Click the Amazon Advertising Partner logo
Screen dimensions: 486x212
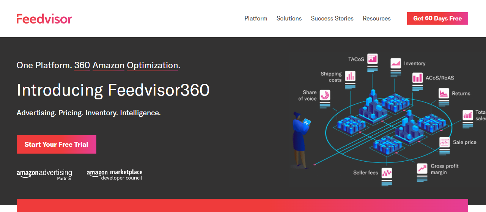44,174
